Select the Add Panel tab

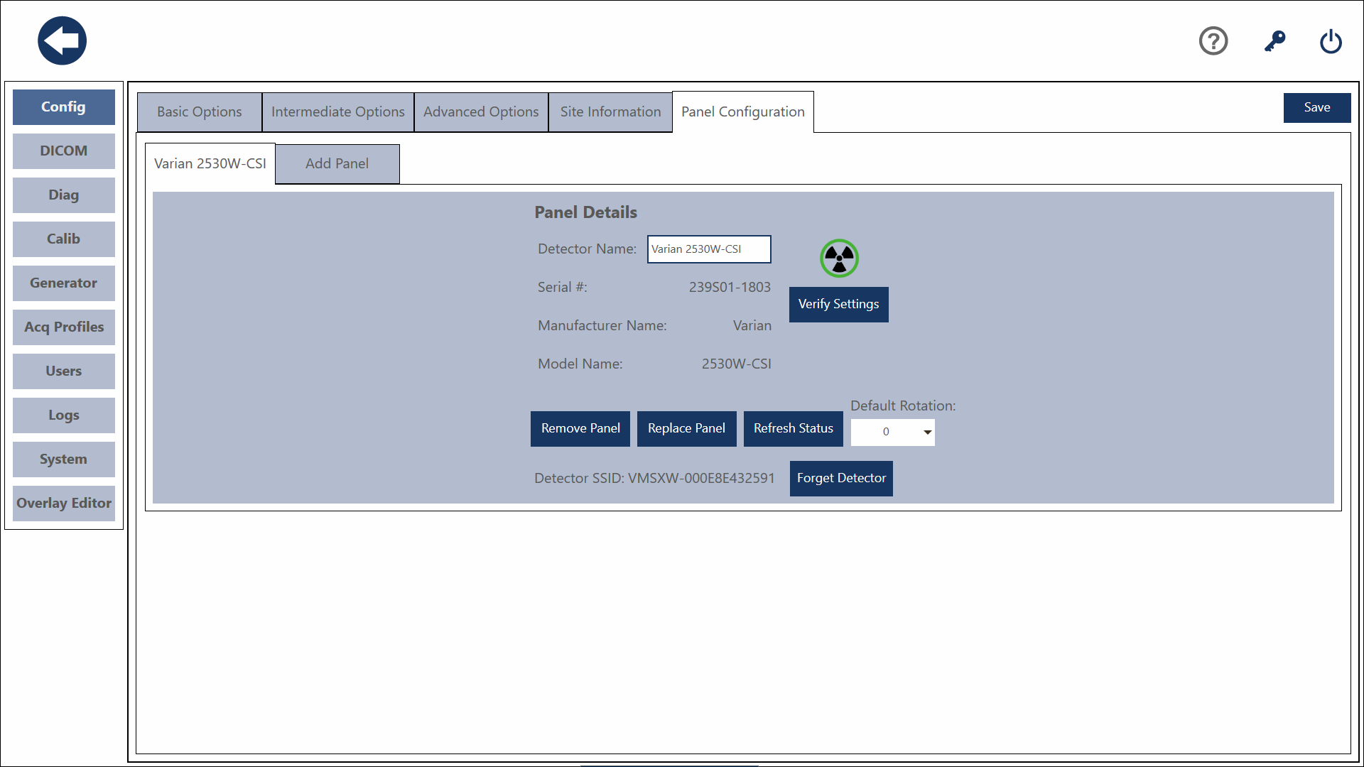[x=337, y=164]
